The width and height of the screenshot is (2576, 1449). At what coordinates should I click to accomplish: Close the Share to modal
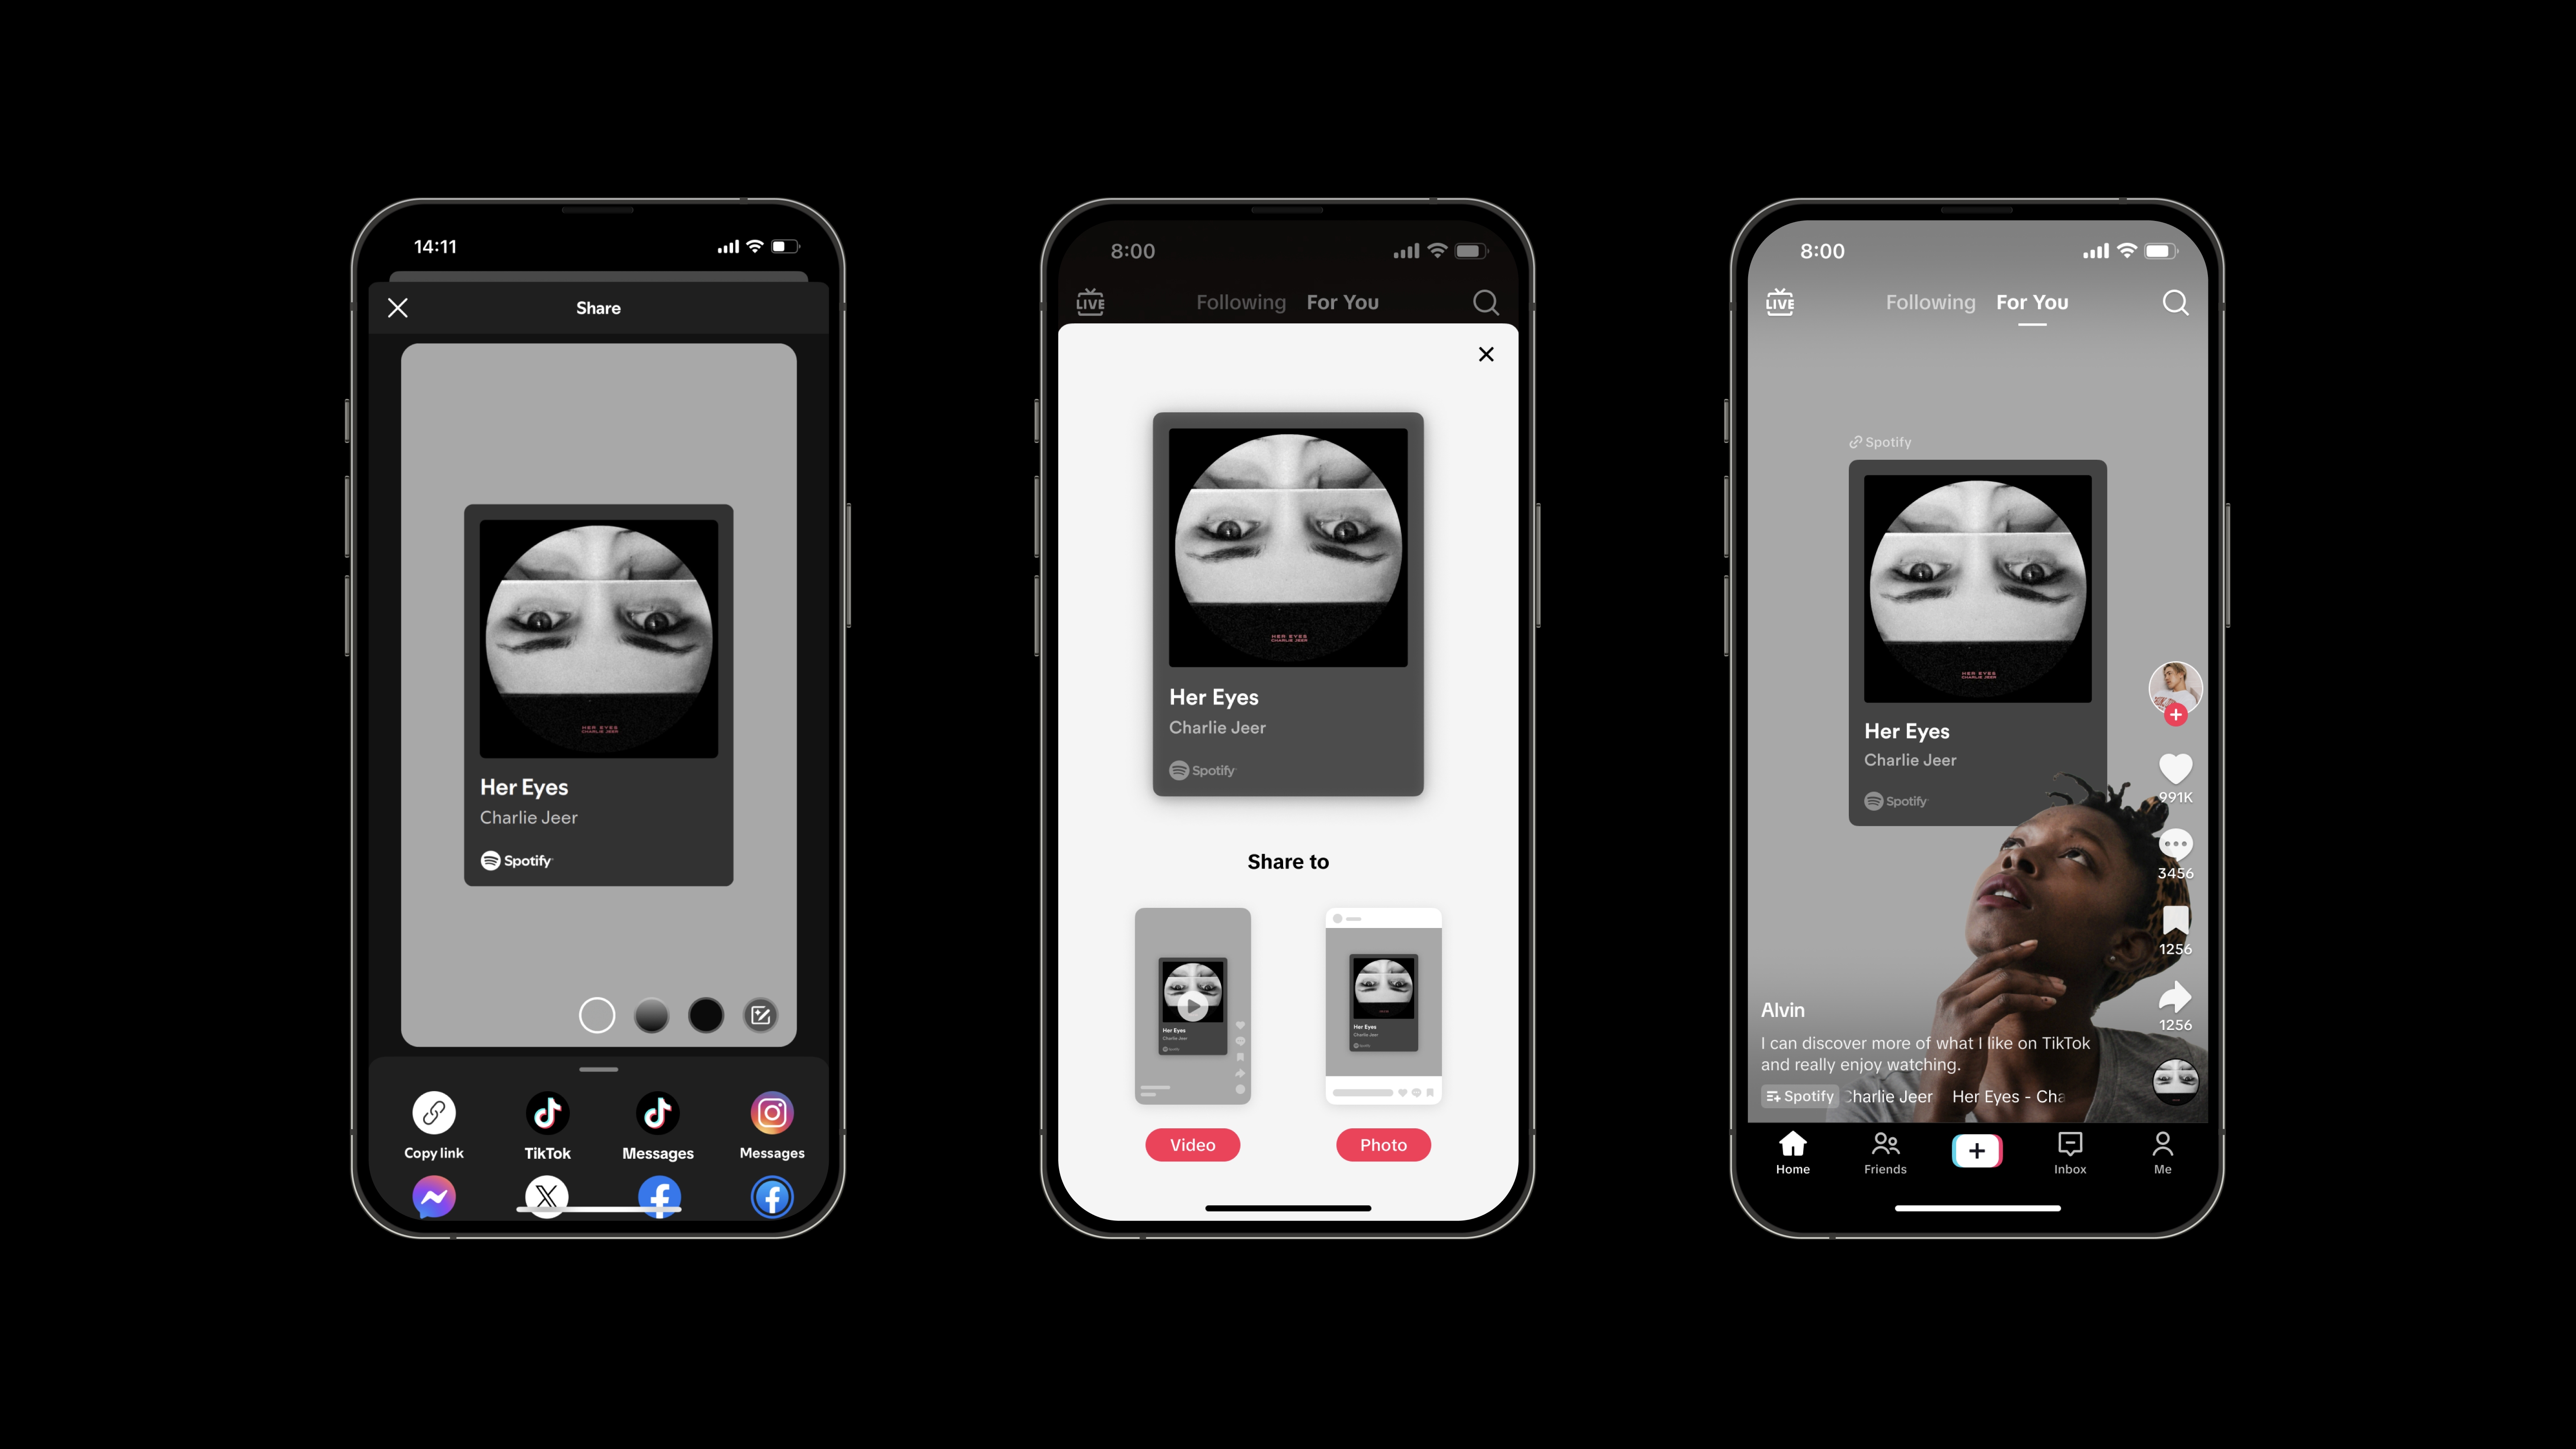(1486, 354)
